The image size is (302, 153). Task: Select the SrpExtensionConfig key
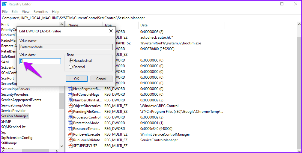point(17,138)
